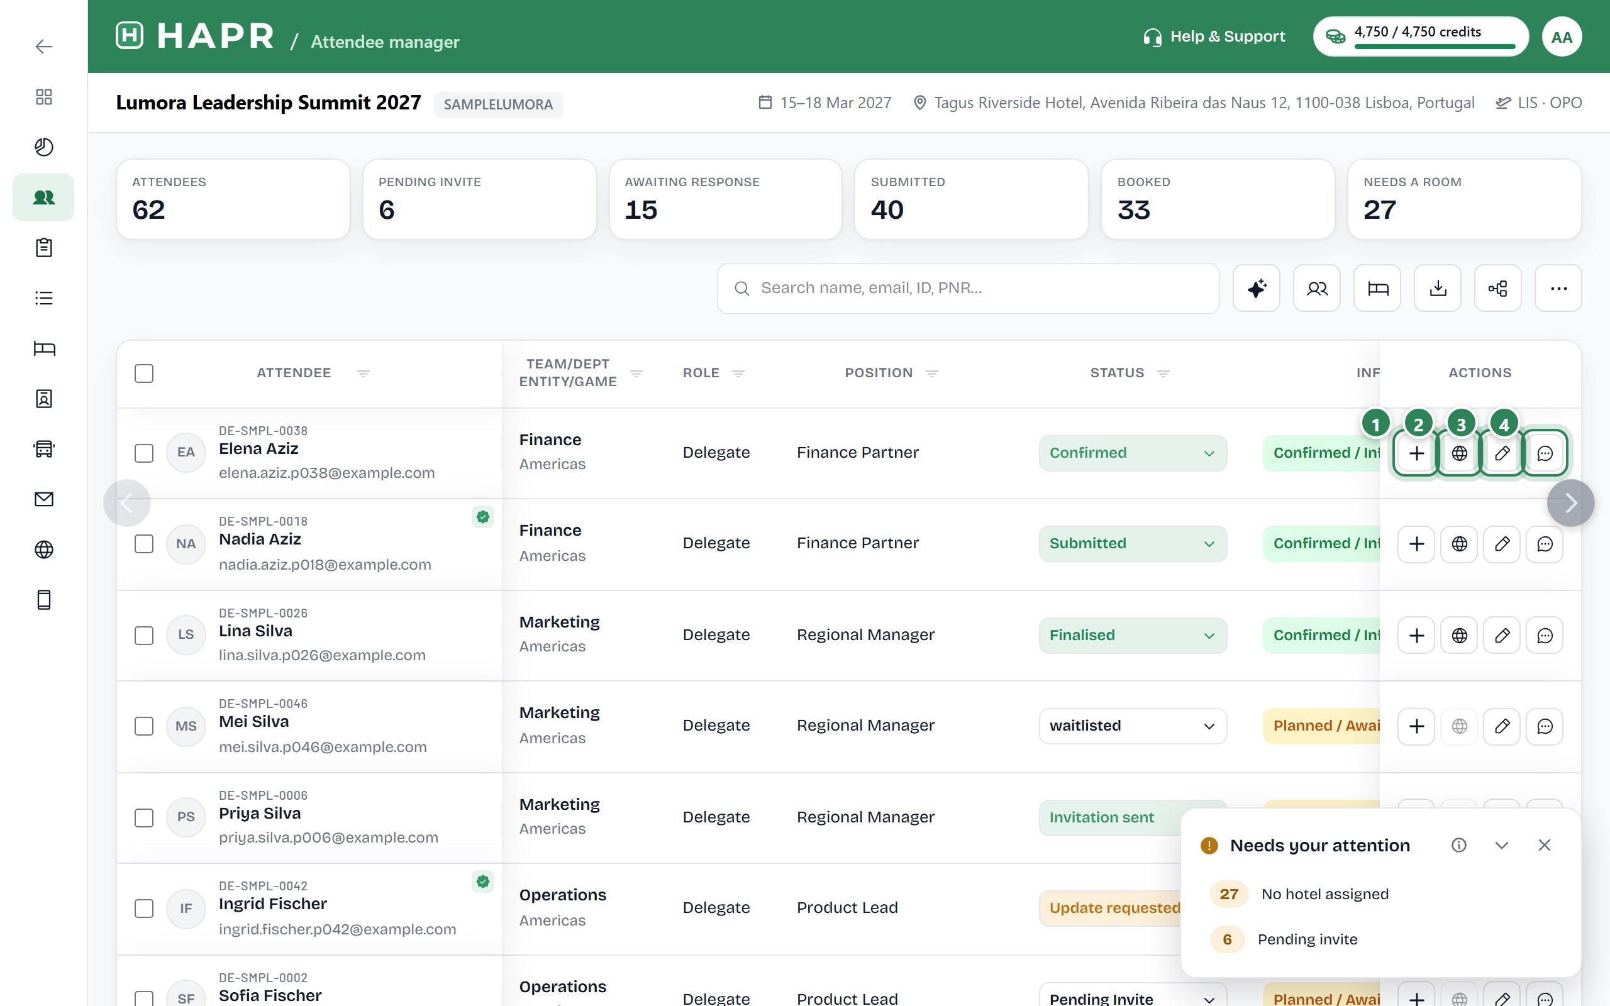
Task: Click the edit pencil for Lina Silva
Action: click(1502, 636)
